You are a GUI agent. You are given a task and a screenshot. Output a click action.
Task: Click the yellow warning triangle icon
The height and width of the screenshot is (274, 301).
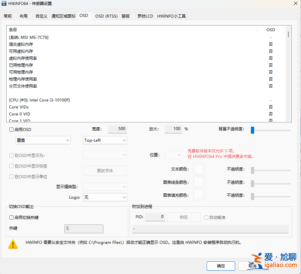pyautogui.click(x=13, y=244)
